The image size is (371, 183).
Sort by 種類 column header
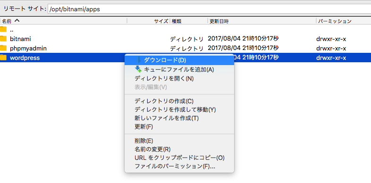189,21
